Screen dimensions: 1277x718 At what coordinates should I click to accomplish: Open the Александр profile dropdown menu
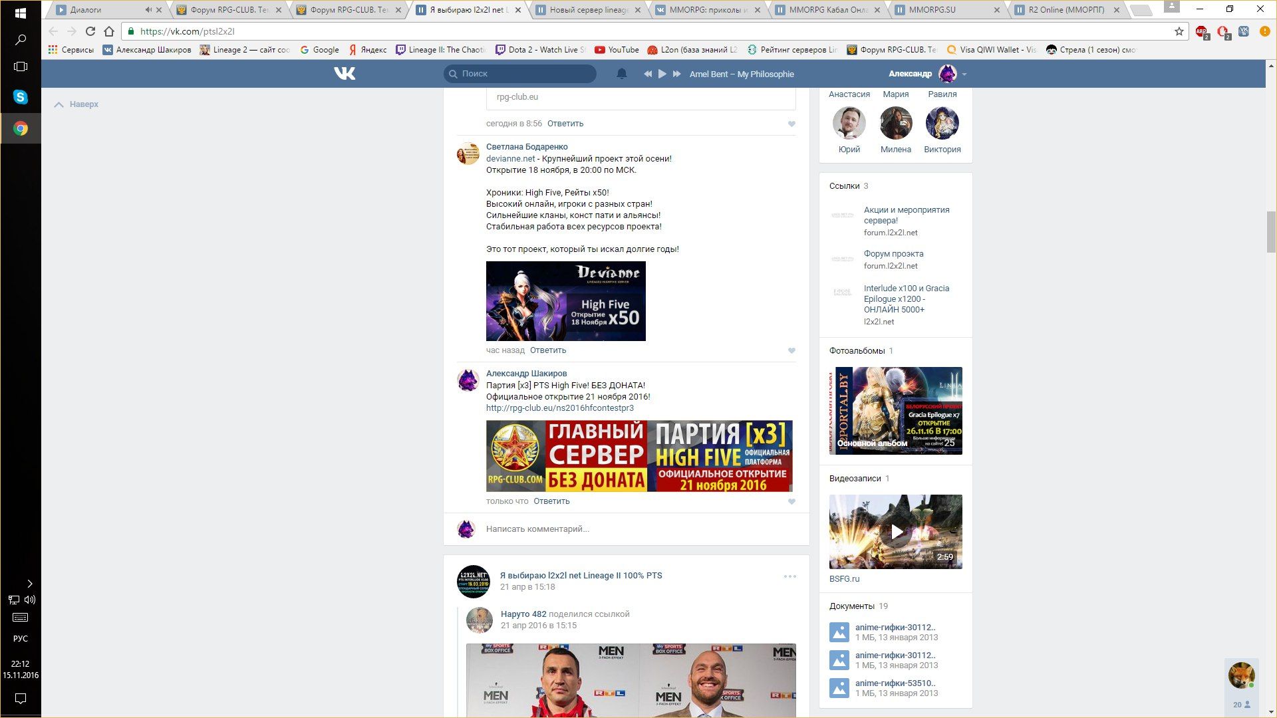[x=964, y=74]
